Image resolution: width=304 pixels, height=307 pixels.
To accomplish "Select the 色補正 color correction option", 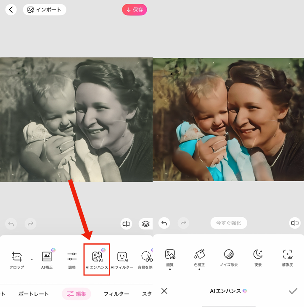I will 199,257.
